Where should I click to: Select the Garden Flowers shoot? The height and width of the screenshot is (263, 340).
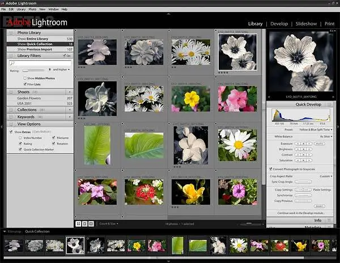(x=40, y=98)
